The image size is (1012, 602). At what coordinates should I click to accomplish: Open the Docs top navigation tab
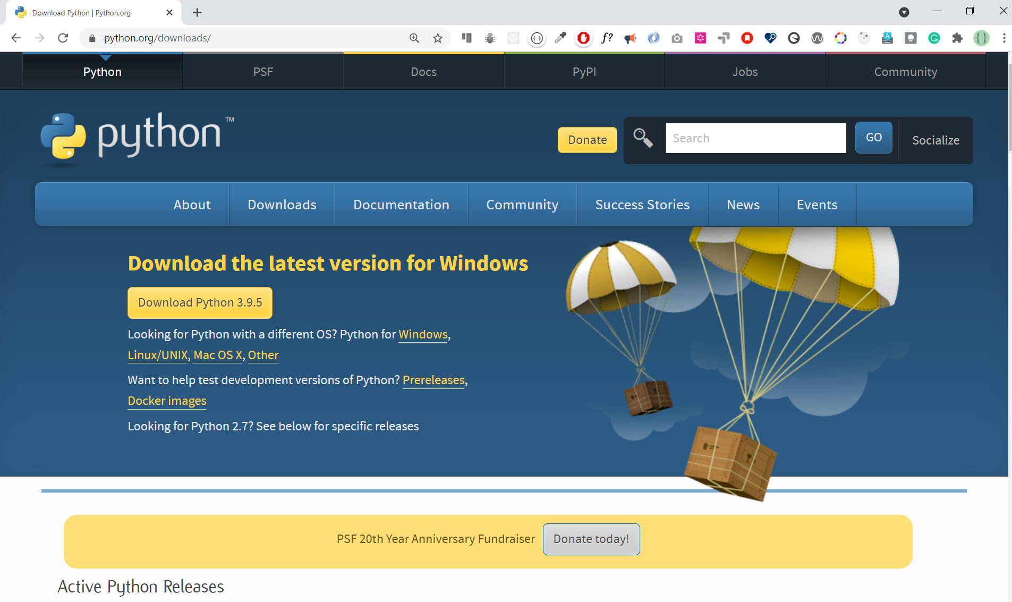424,72
